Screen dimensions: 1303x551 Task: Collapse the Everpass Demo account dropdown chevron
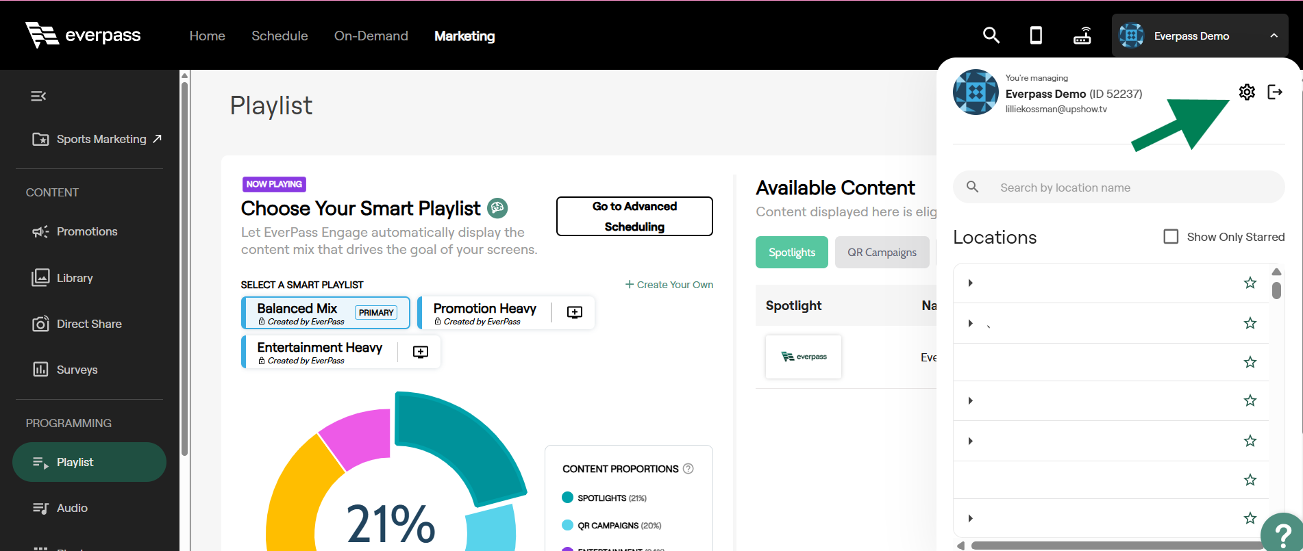point(1274,36)
